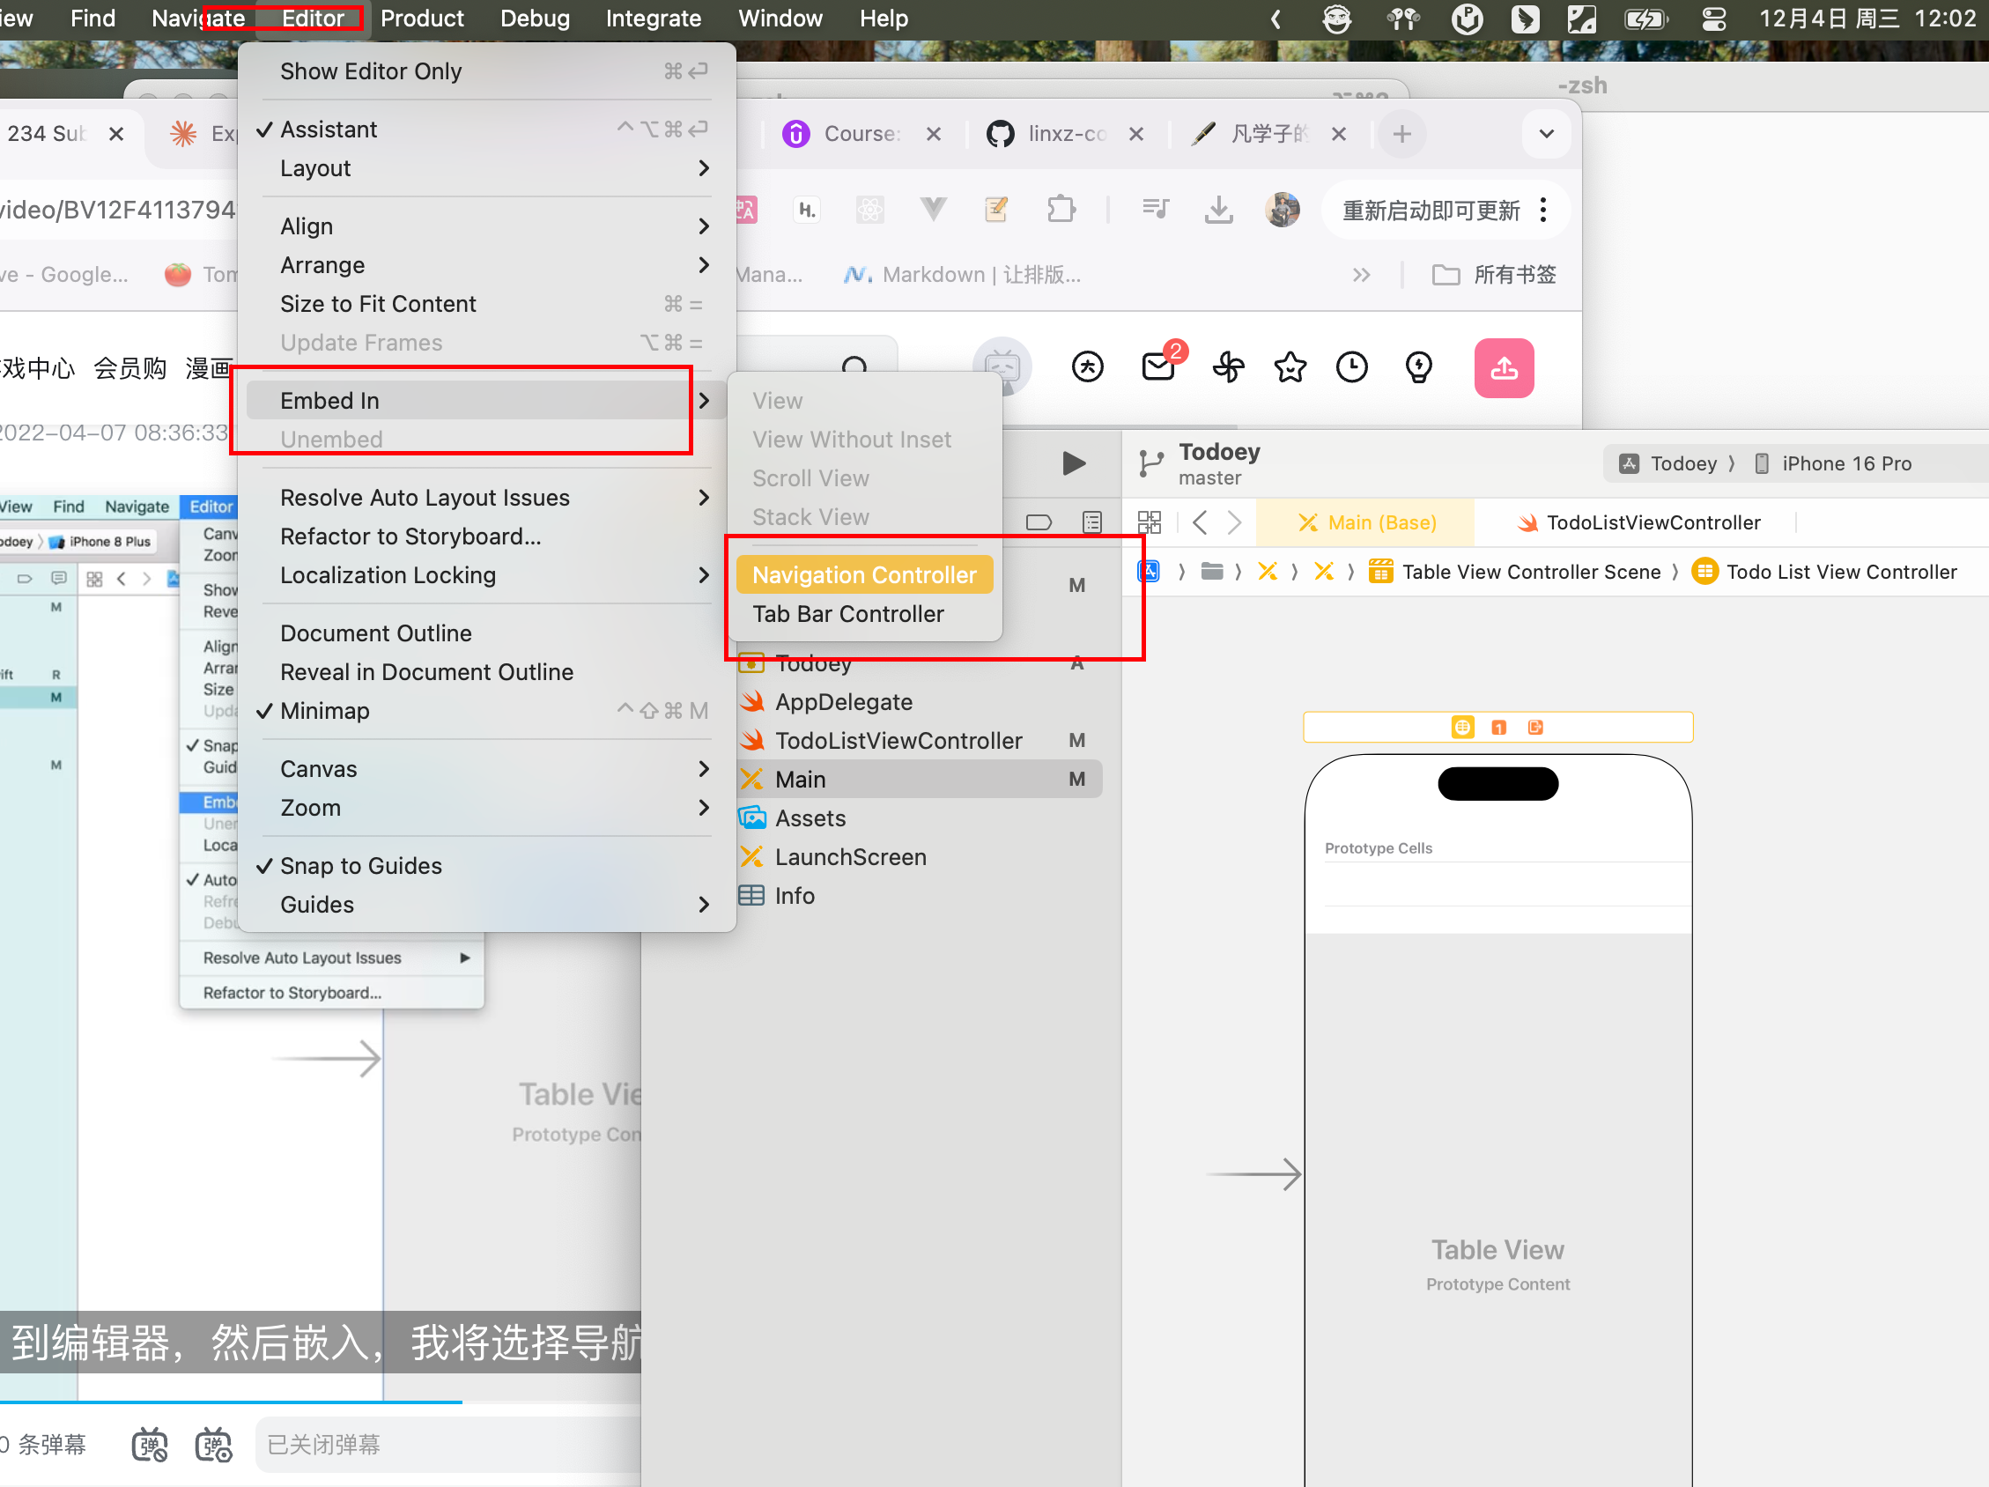Select Navigation Controller in Embed In submenu

[864, 575]
